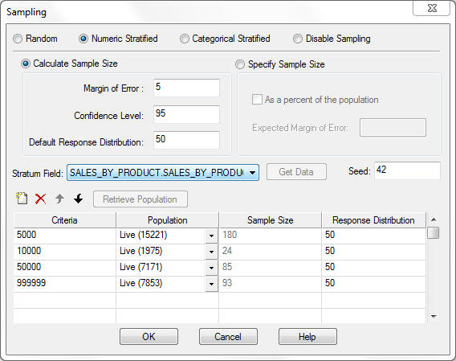Click the table vertical scrollbar thumb
Viewport: 456px width, 361px height.
(x=434, y=233)
